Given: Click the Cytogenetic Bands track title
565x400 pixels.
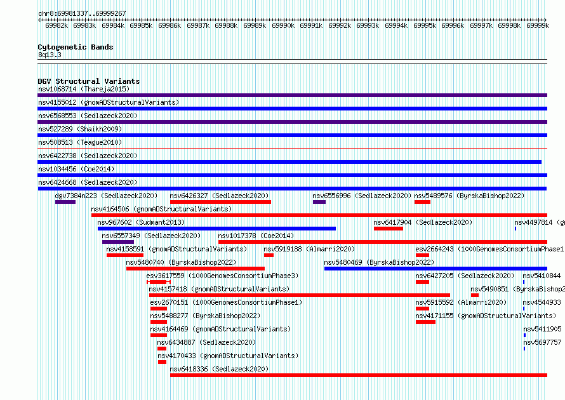Looking at the screenshot, I should coord(76,47).
